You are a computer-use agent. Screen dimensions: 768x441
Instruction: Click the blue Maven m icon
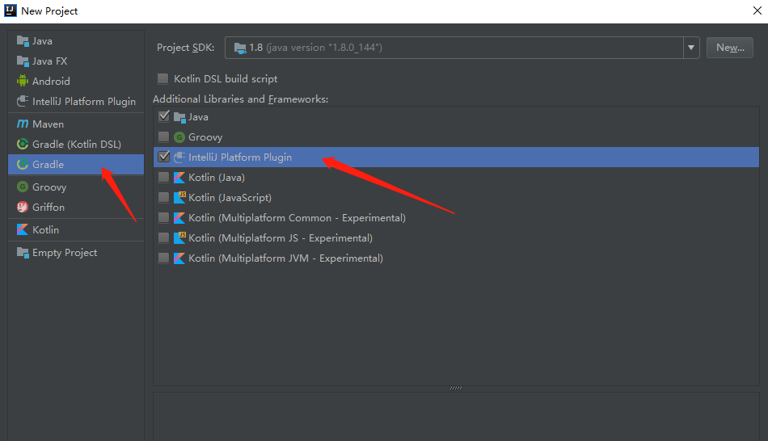click(23, 124)
